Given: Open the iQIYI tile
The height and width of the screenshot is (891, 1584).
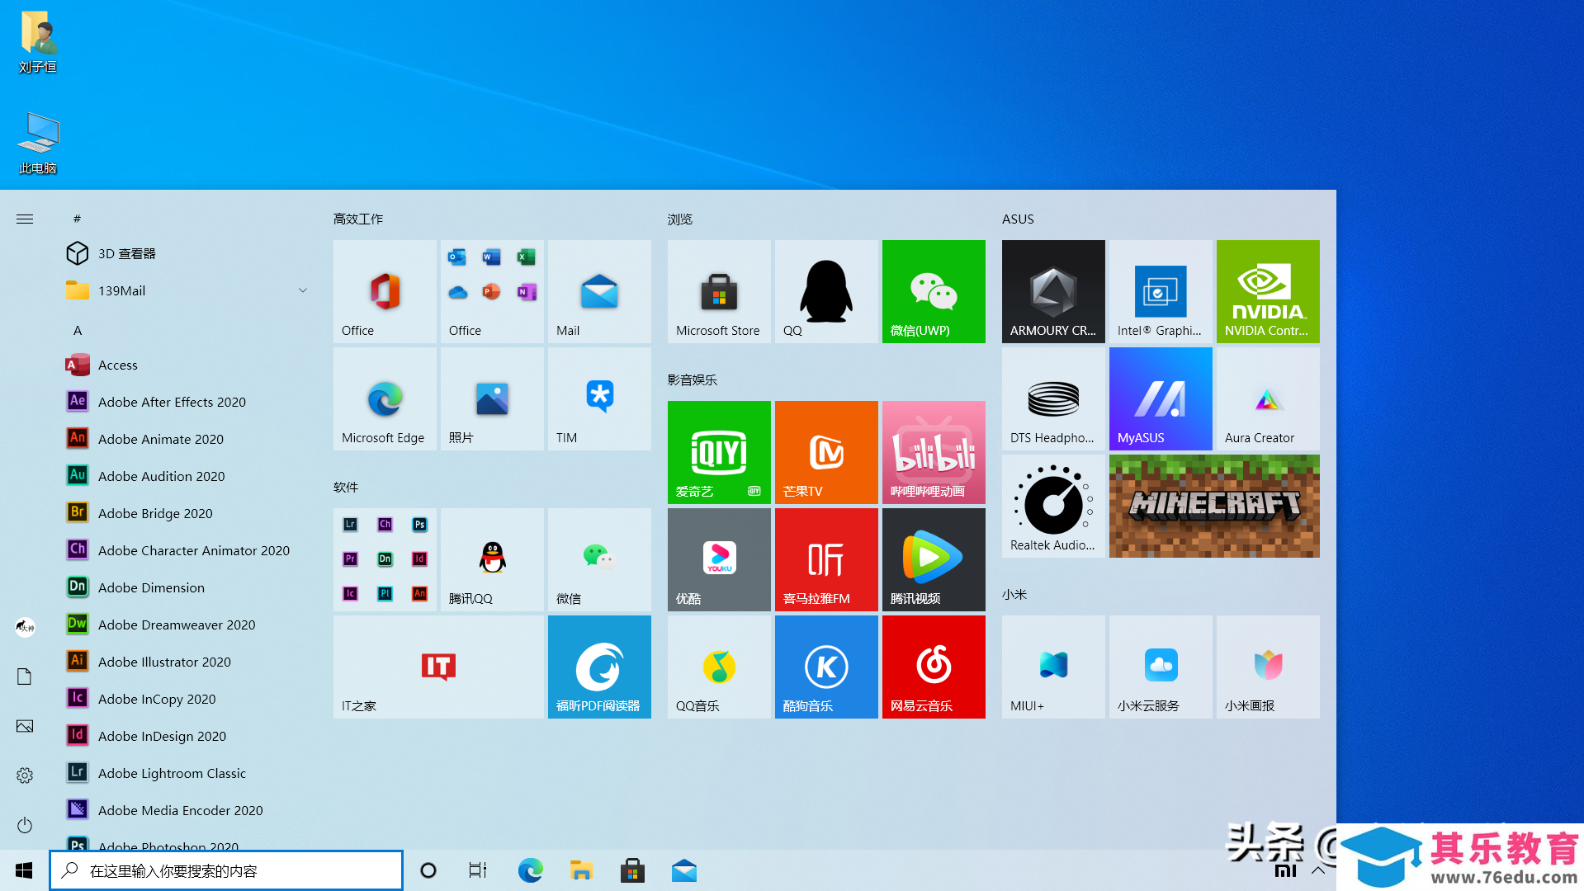Looking at the screenshot, I should click(x=719, y=452).
